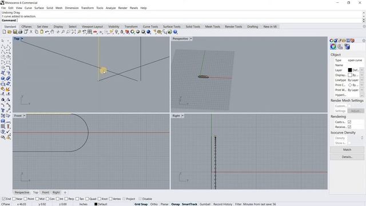
Task: Click the Explode icon in the left sidebar
Action: [9, 89]
